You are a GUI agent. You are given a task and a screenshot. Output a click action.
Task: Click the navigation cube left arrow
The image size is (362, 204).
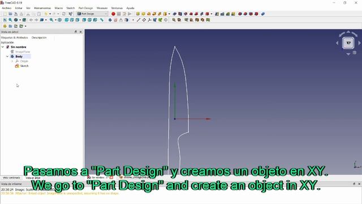[337, 43]
